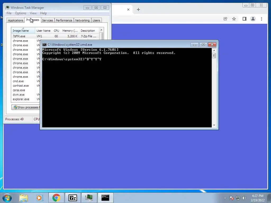
Task: Open the Start menu orb
Action: pos(7,198)
